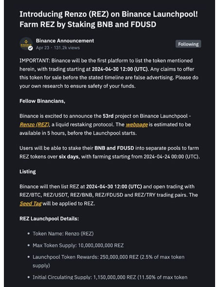Click the Listing section heading
The image size is (219, 287).
click(x=28, y=172)
